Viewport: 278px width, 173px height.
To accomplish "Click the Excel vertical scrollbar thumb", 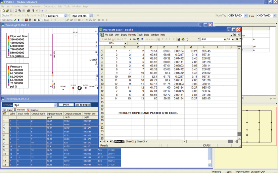I will tap(239, 134).
